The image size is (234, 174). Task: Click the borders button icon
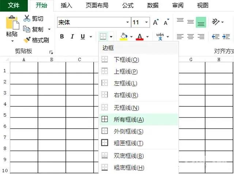[x=103, y=36]
